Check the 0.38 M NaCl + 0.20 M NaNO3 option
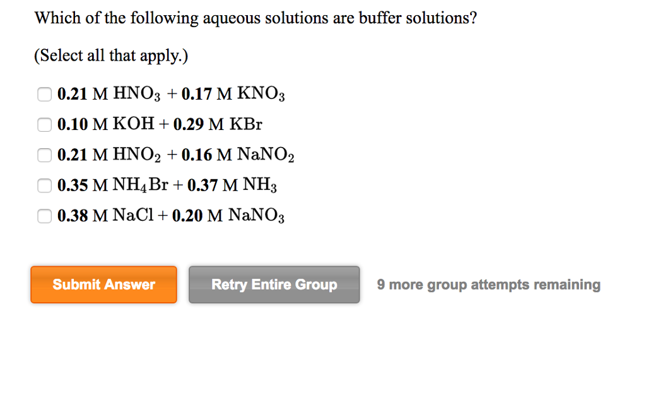 tap(44, 215)
